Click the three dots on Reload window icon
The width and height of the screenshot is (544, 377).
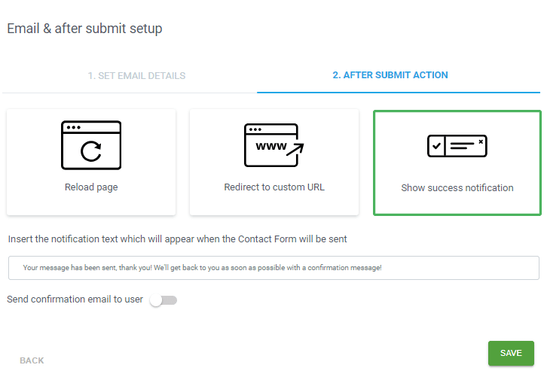pos(72,127)
